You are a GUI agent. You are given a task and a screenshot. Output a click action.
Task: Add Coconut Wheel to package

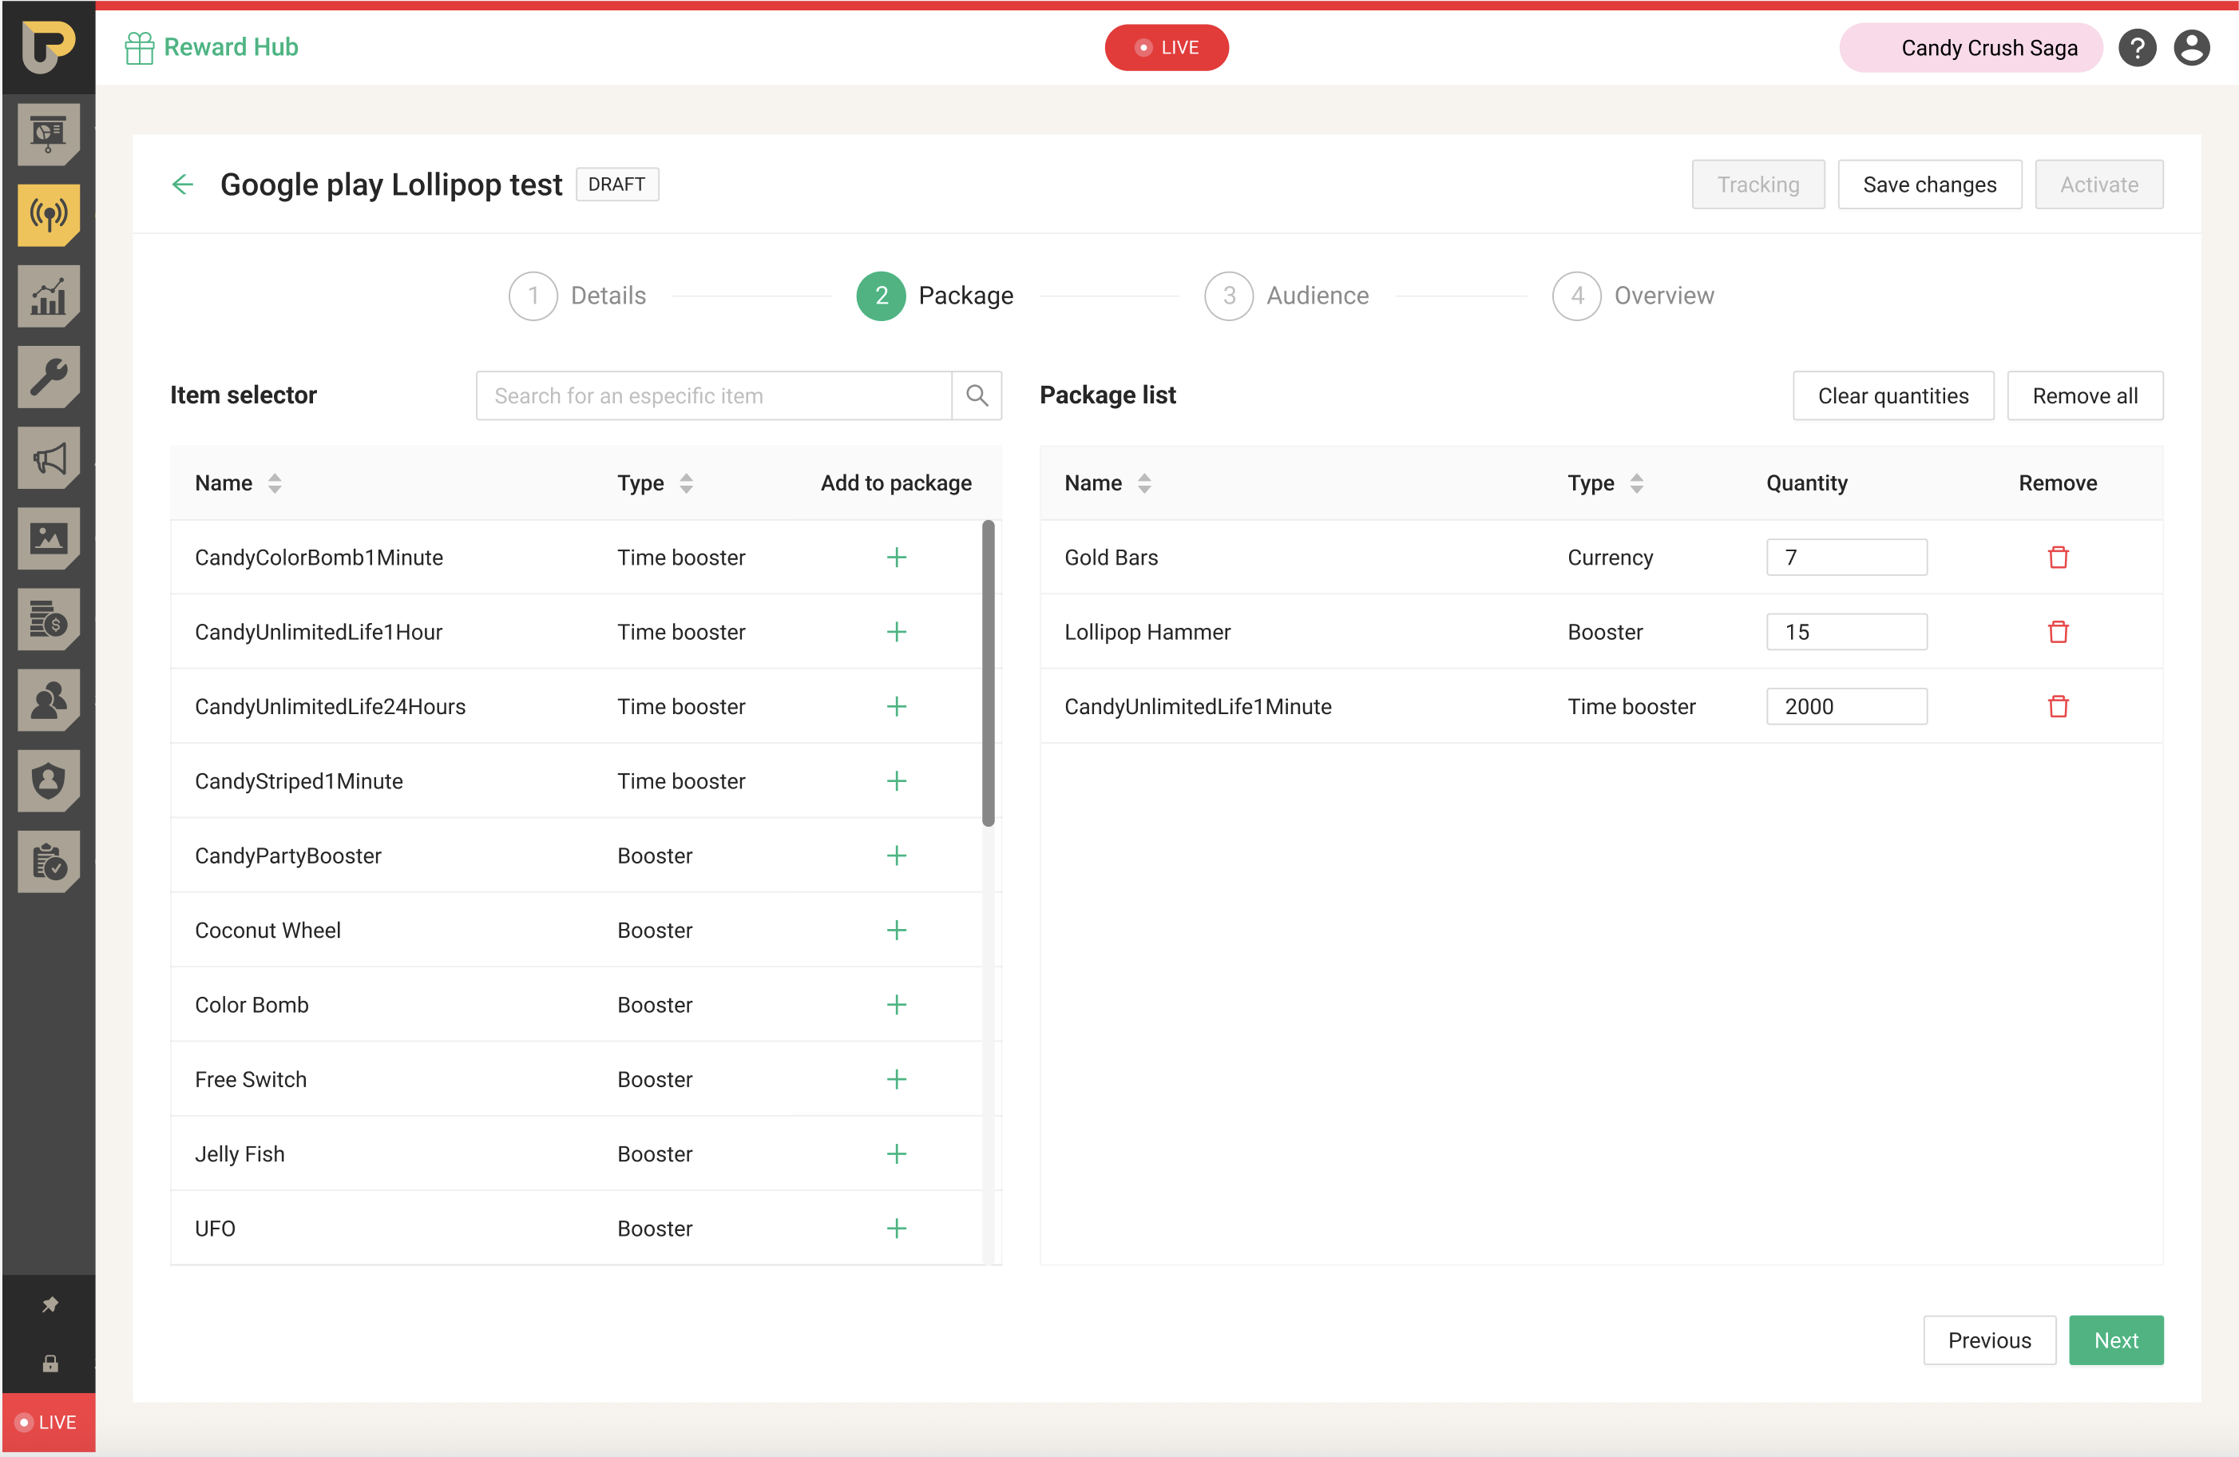coord(896,930)
